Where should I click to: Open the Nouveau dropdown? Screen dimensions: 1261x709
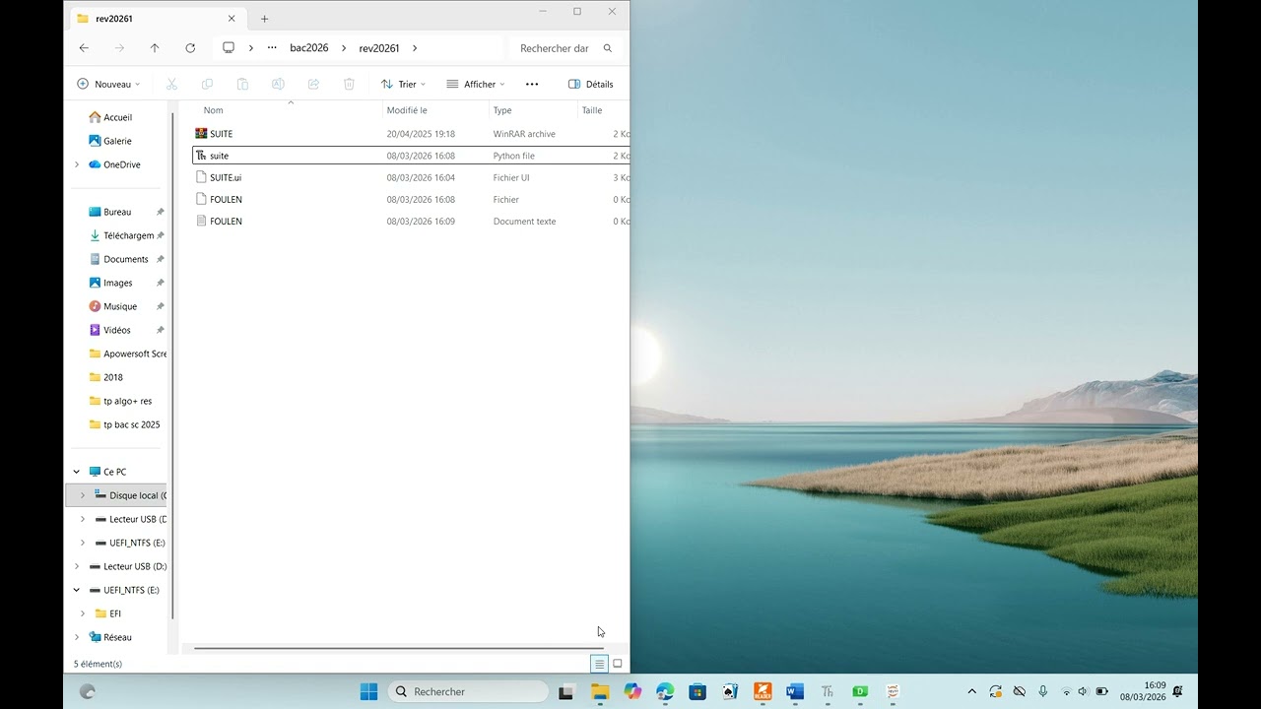pyautogui.click(x=108, y=85)
